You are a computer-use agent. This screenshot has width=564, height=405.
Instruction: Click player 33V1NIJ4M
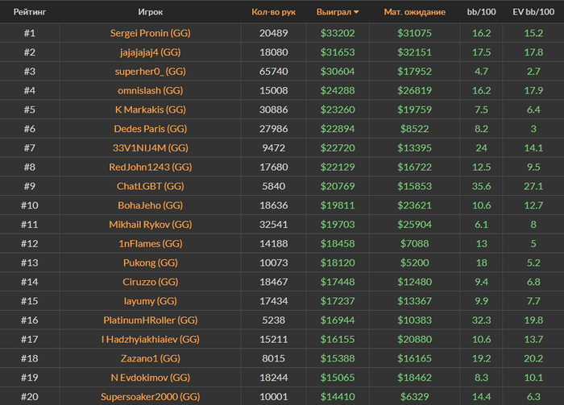[x=151, y=148]
